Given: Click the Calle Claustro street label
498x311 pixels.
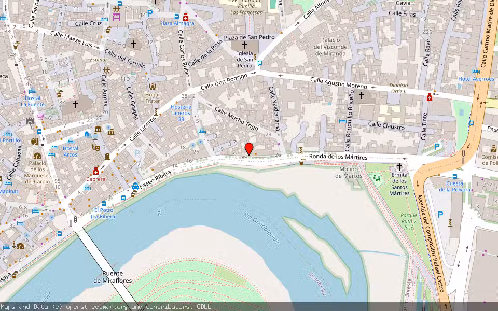Looking at the screenshot, I should 386,125.
